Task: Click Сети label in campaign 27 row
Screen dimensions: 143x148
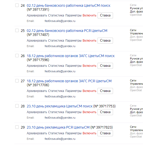Action: coord(133,80)
